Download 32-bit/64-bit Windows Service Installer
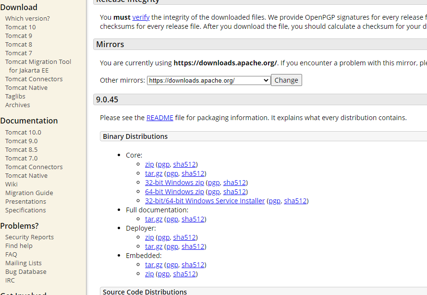Viewport: 427px width, 295px height. [x=205, y=201]
